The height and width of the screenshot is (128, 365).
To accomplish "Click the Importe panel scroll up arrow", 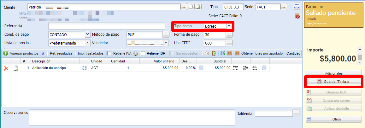I will (x=360, y=49).
